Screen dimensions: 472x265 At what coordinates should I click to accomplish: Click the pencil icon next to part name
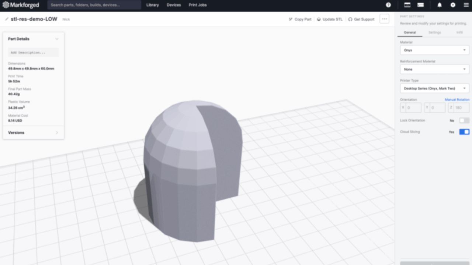coord(6,19)
